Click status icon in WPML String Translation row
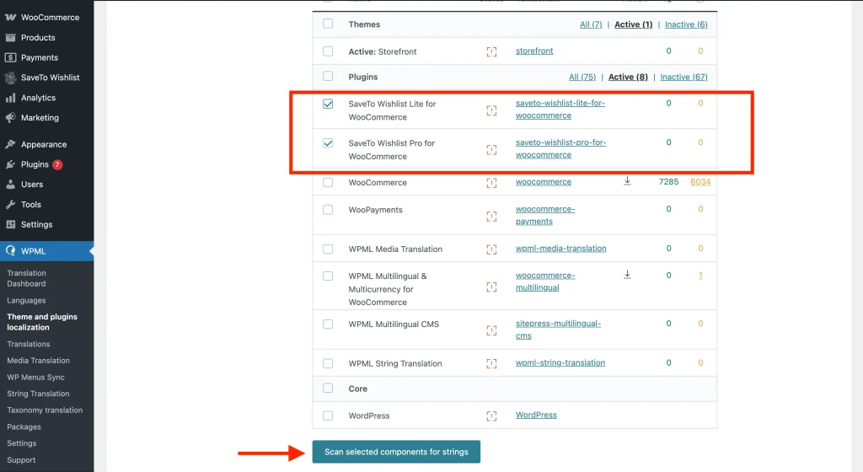This screenshot has height=472, width=863. [491, 363]
